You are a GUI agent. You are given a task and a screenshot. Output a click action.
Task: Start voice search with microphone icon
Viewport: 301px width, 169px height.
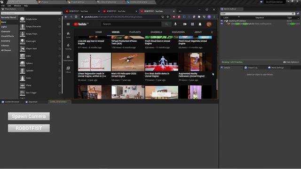pos(175,24)
